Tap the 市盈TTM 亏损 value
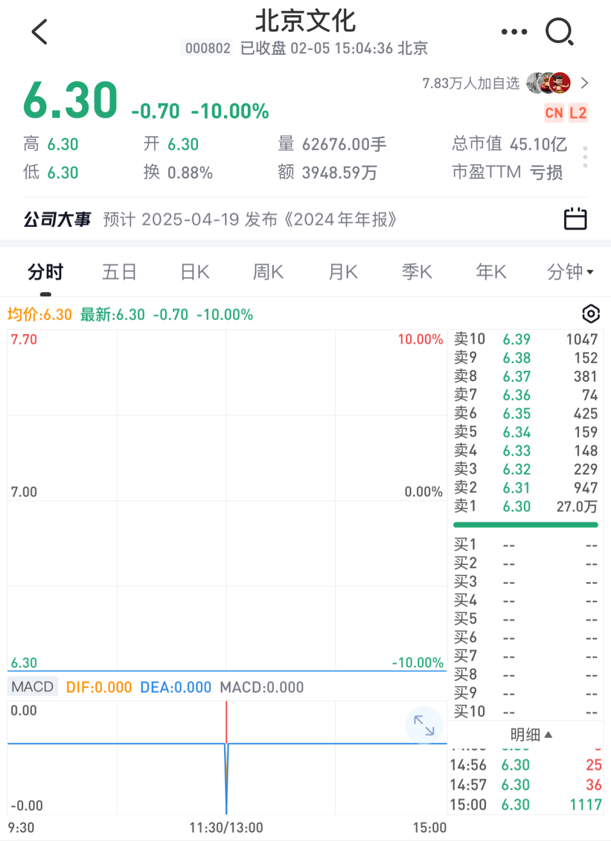 (507, 172)
